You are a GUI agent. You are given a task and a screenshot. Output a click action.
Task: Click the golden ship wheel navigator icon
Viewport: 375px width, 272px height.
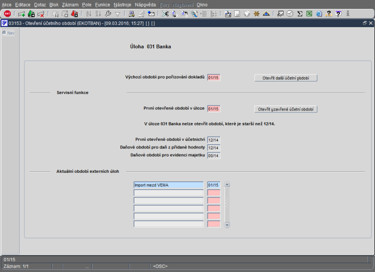coord(256,14)
